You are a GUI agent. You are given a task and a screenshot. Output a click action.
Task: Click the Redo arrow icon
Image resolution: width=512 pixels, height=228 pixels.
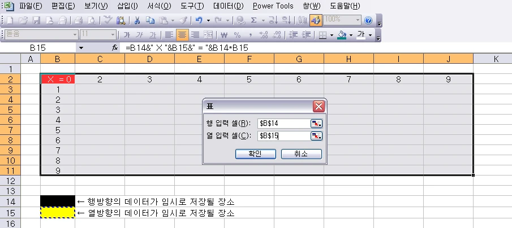click(218, 20)
